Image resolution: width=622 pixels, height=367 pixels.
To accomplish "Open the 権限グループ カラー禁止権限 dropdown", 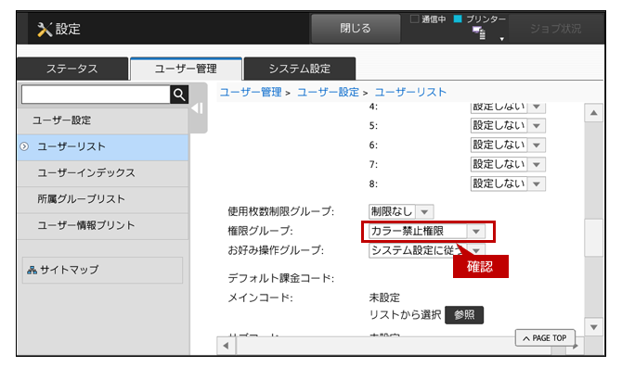I will tap(427, 231).
